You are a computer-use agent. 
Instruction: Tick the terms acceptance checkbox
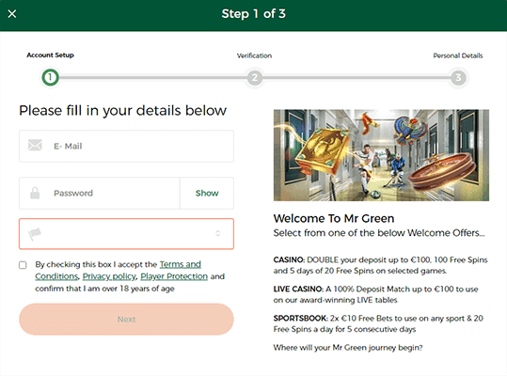pyautogui.click(x=23, y=265)
